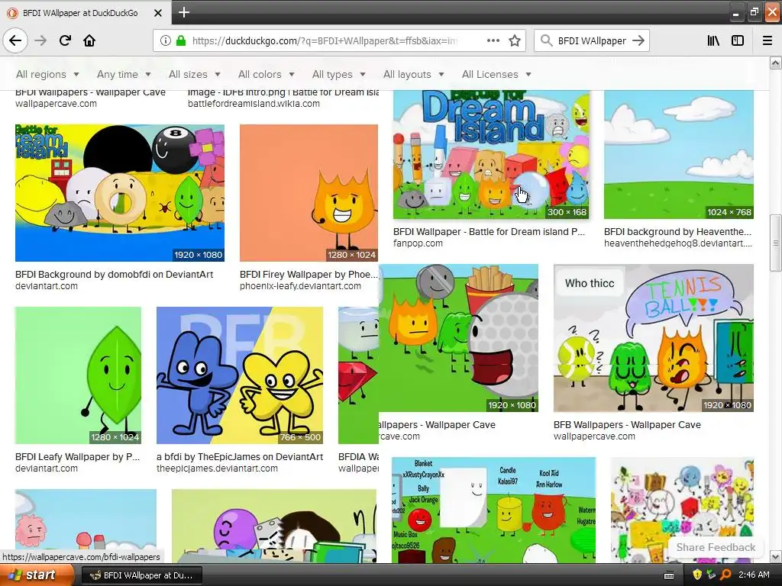Click 'a bfdi by TheEpicJames on DeviantArt' title
This screenshot has width=782, height=586.
click(x=240, y=457)
